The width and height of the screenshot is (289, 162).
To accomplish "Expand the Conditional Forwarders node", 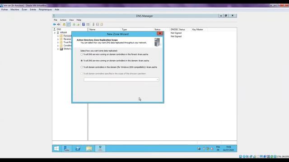I will click(x=58, y=46).
